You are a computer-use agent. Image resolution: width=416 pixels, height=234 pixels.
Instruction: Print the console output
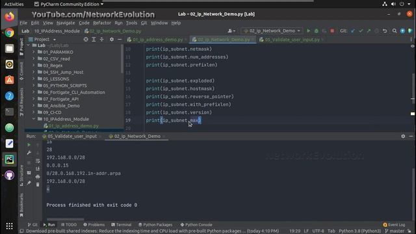pos(38,177)
